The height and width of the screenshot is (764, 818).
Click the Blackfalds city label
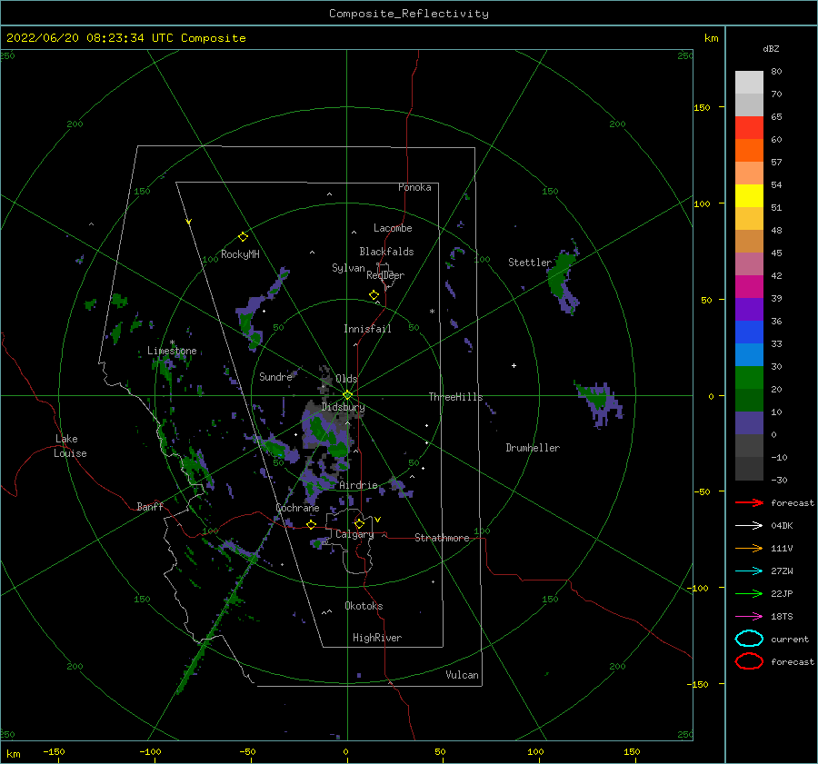click(386, 252)
